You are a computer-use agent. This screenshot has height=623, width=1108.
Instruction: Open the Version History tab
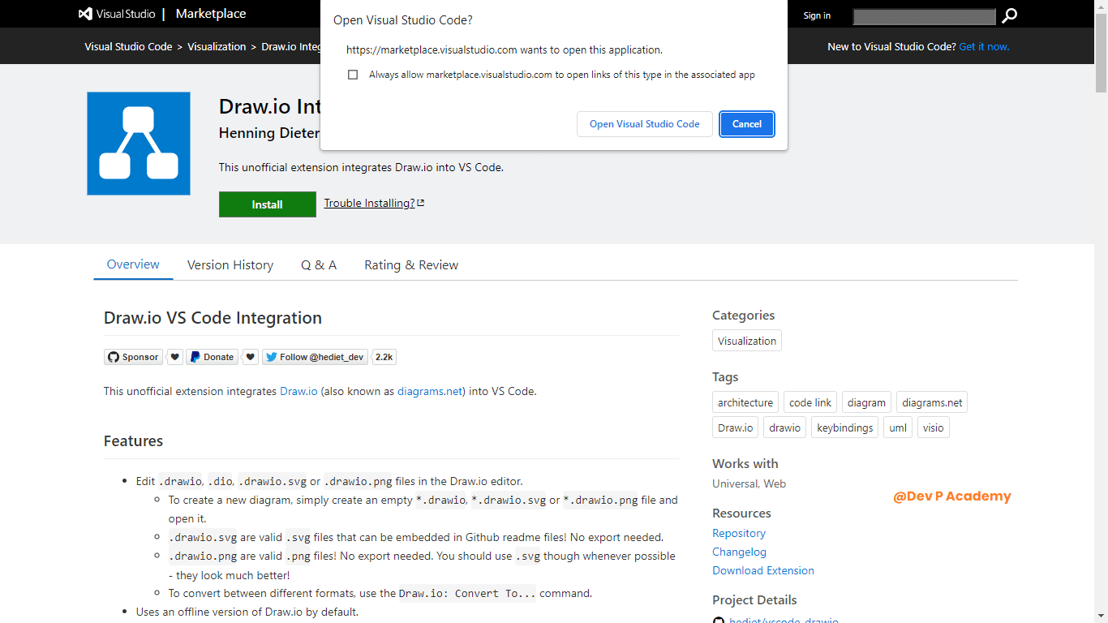[230, 265]
